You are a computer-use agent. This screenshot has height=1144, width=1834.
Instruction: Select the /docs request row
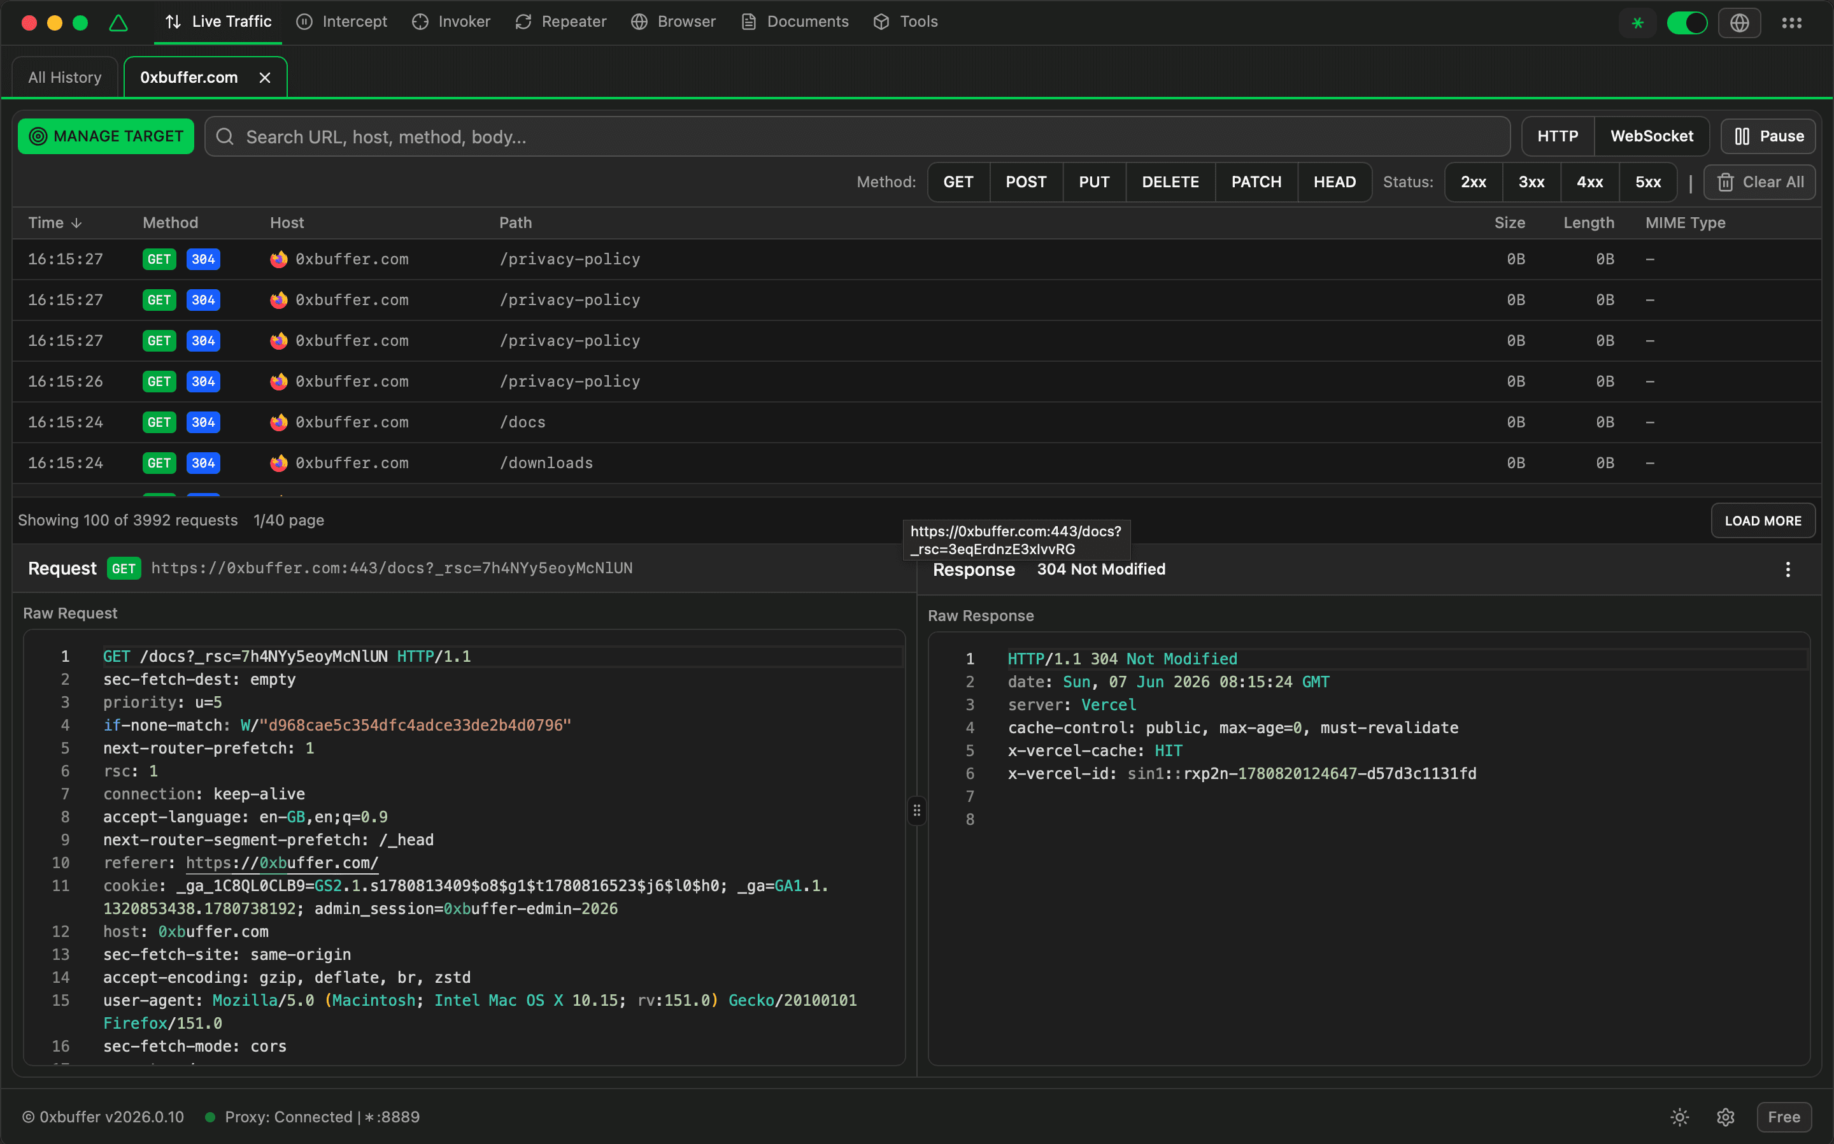[x=916, y=422]
